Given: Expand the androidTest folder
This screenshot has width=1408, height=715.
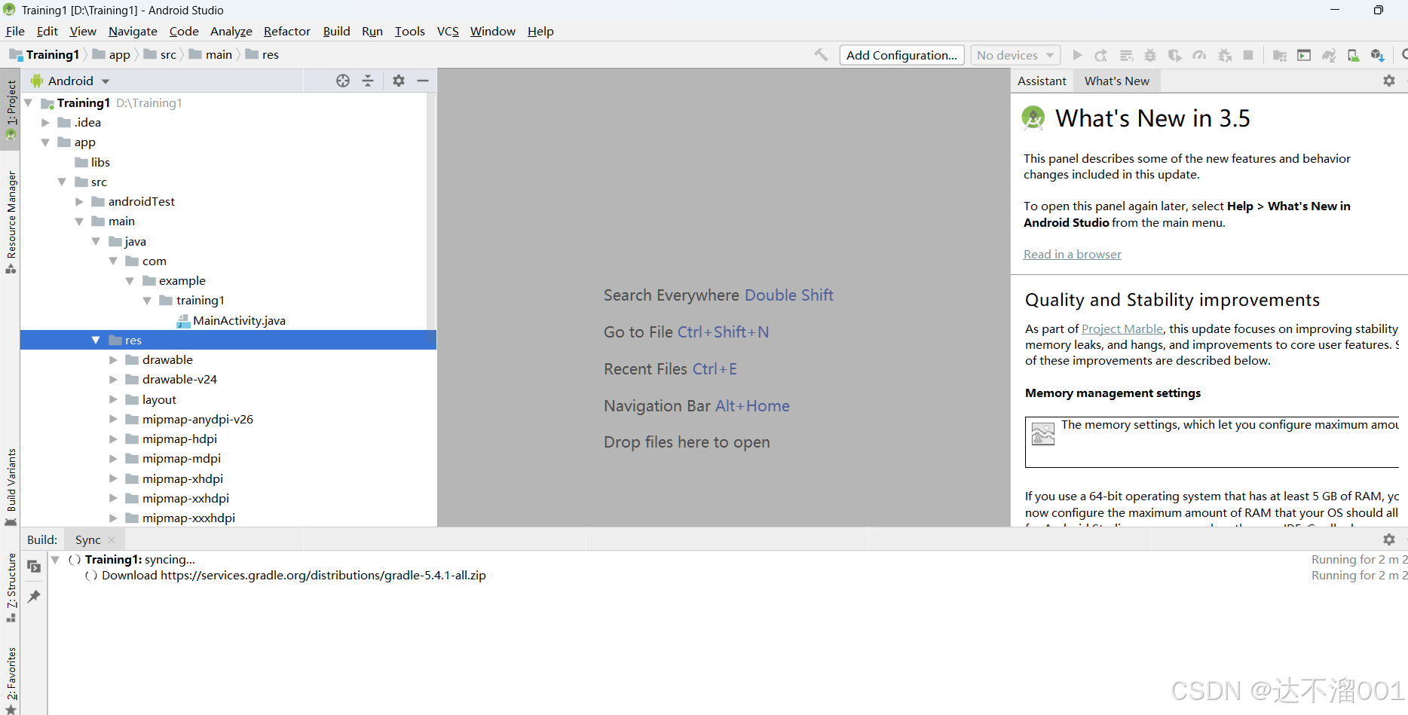Looking at the screenshot, I should (79, 201).
